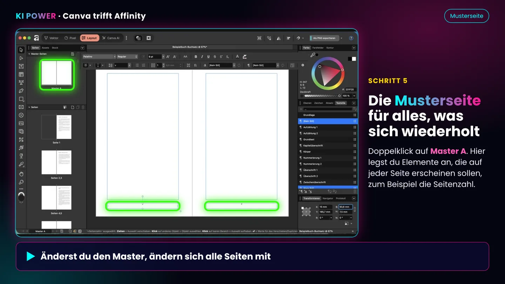Toggle underline formatting

tap(208, 56)
